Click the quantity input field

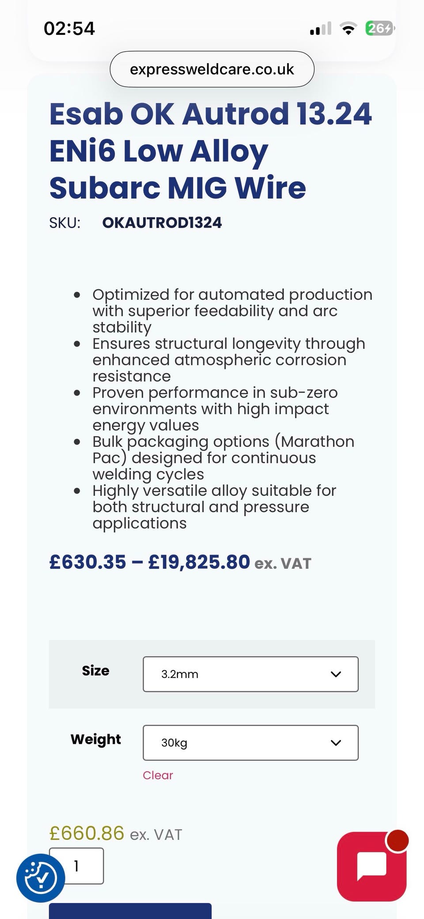76,865
